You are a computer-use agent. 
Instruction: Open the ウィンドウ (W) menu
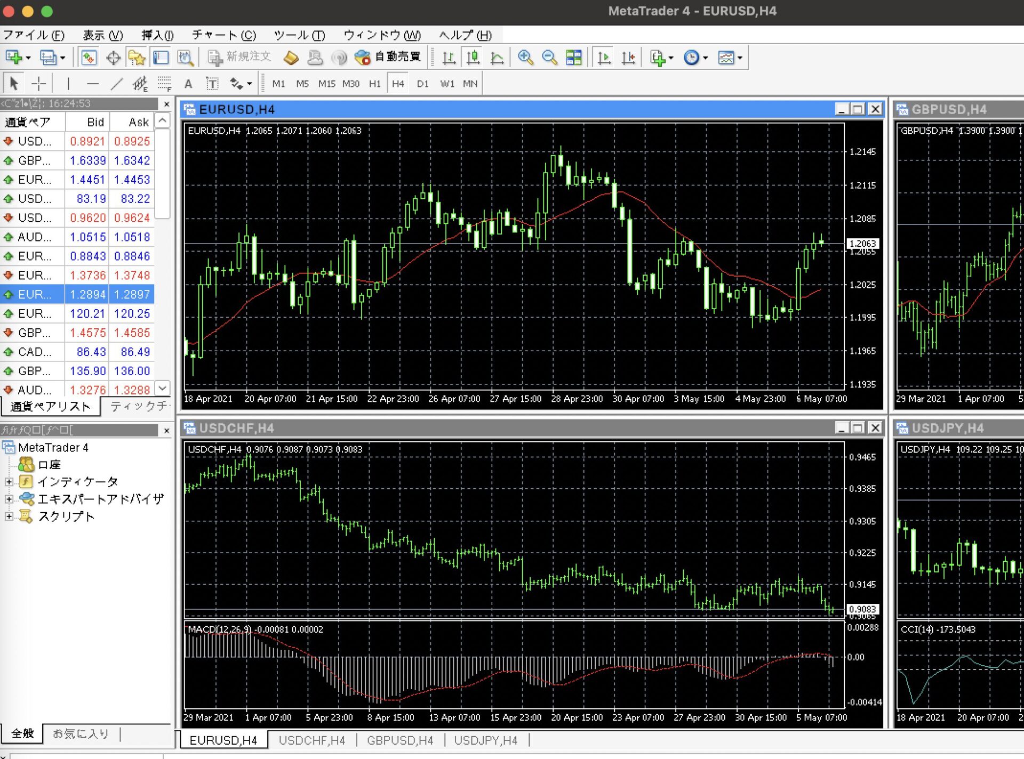coord(382,35)
